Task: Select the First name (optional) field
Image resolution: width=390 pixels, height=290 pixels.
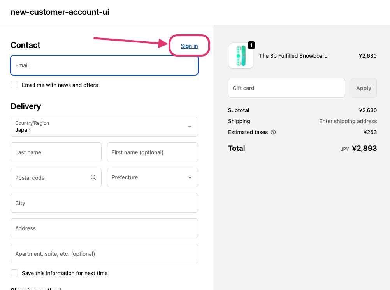Action: coord(153,152)
